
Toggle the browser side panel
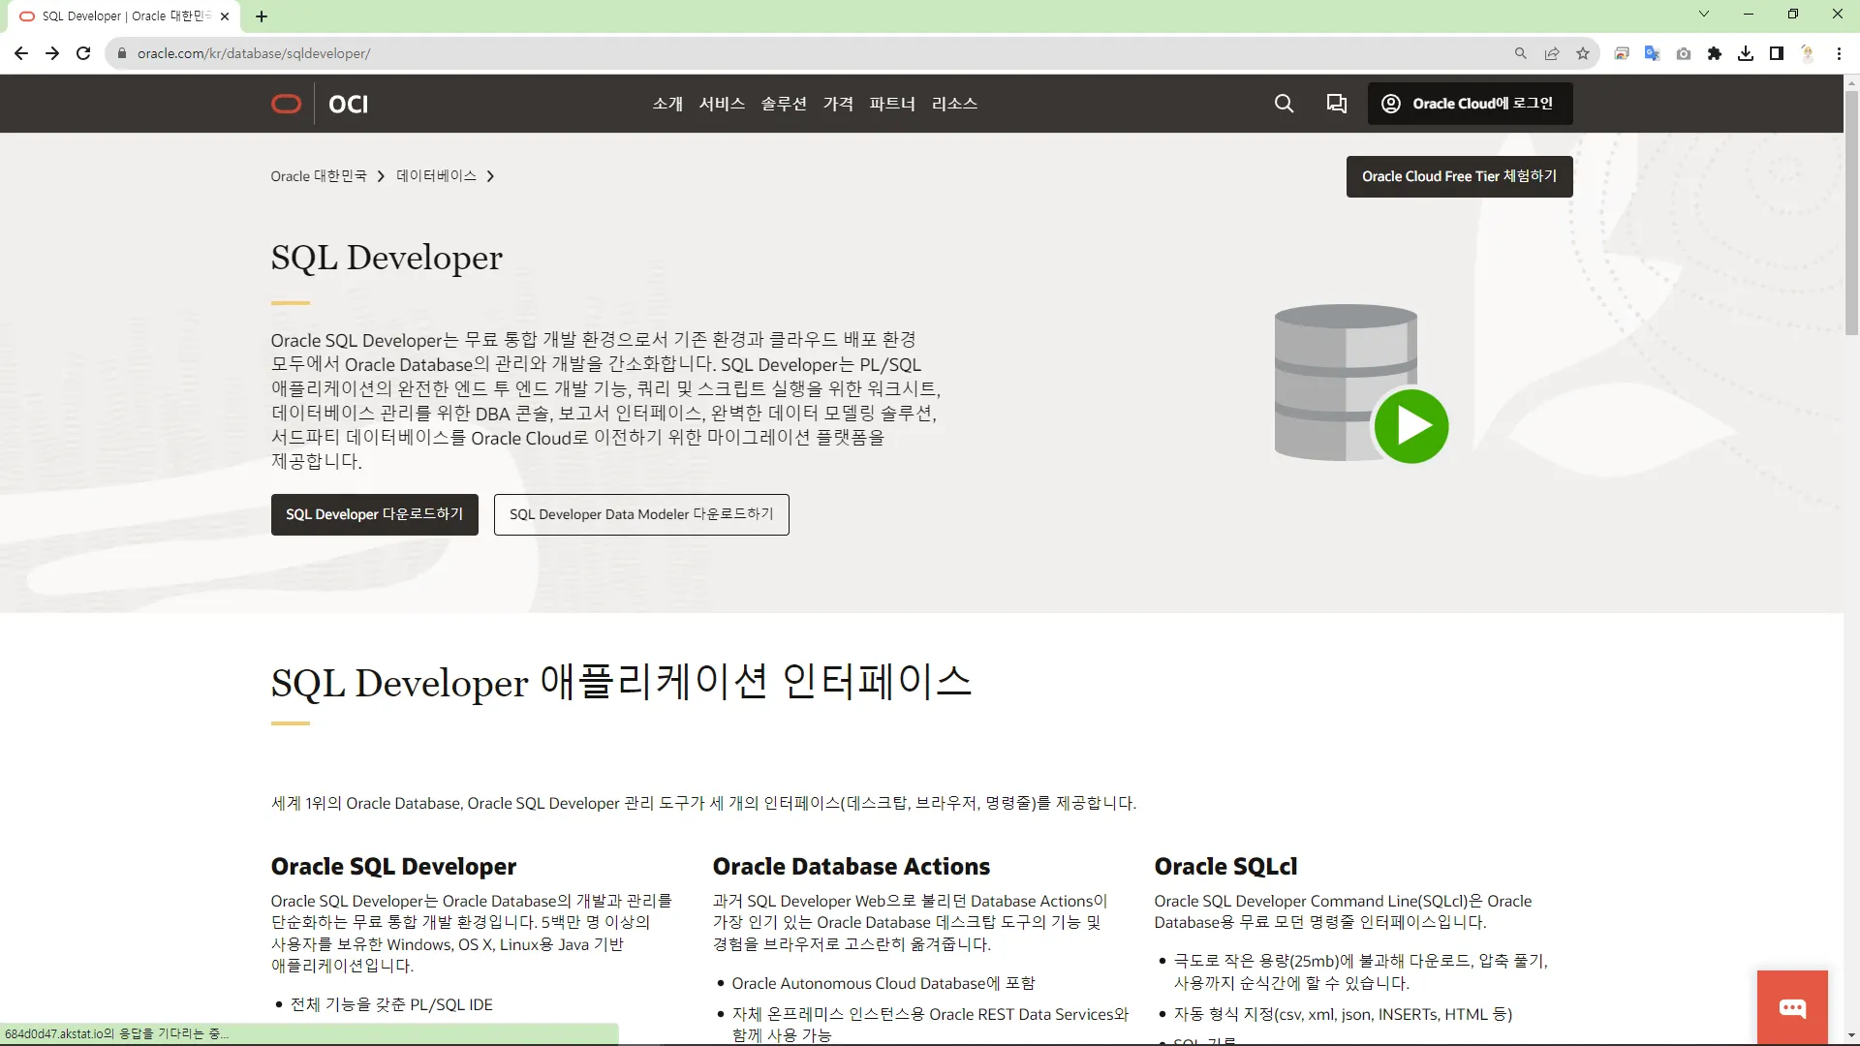coord(1777,53)
